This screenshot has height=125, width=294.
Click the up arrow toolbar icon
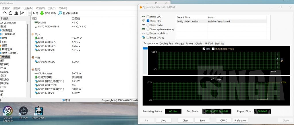tap(5, 13)
